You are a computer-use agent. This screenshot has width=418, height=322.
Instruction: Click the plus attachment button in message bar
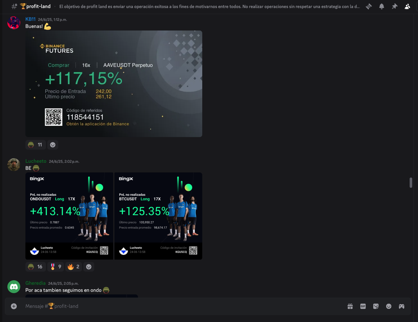pyautogui.click(x=14, y=306)
